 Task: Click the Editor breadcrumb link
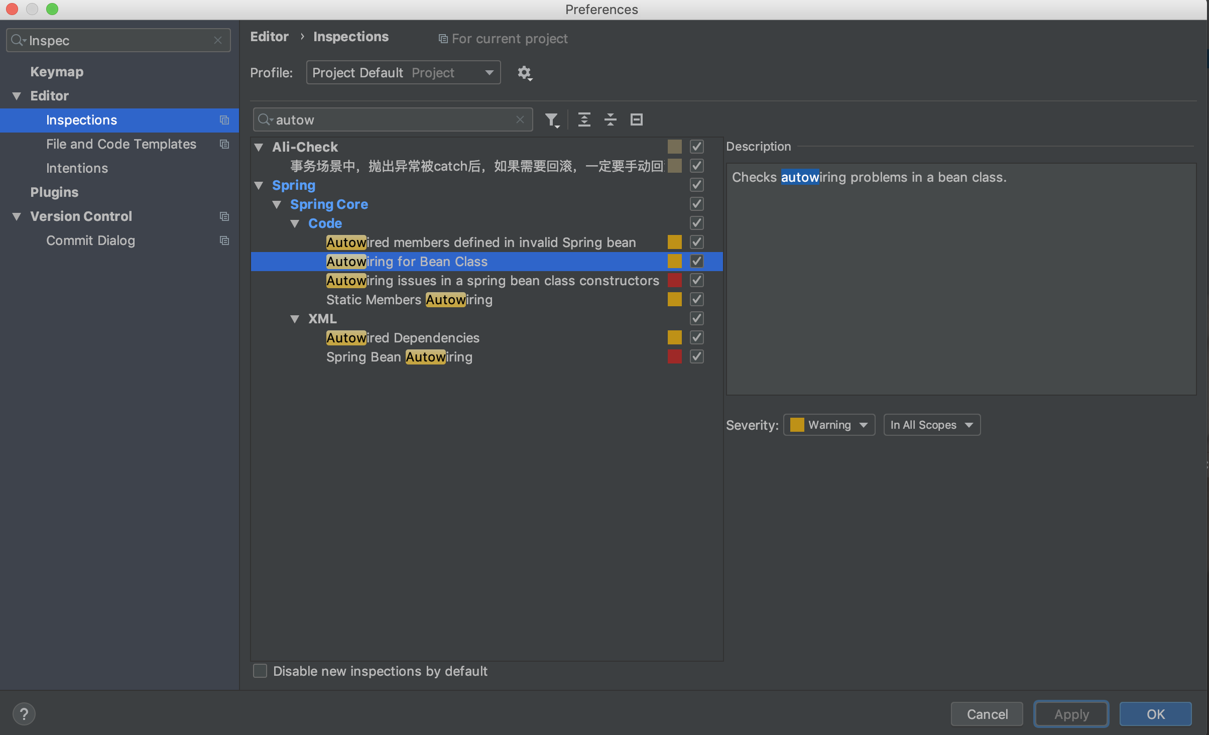coord(269,37)
